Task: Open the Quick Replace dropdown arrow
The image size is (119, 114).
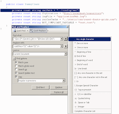Action: click(x=48, y=31)
